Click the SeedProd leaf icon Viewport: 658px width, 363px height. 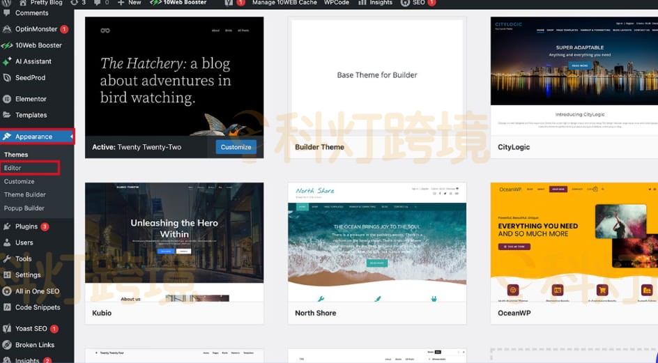pos(7,77)
